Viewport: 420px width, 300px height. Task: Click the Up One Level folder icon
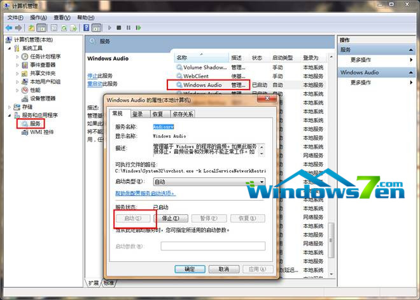pyautogui.click(x=31, y=28)
